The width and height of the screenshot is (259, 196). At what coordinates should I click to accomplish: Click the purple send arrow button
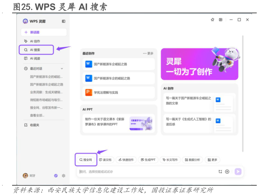(x=238, y=171)
